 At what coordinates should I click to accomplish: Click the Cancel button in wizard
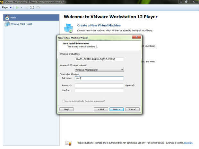pyautogui.click(x=132, y=109)
